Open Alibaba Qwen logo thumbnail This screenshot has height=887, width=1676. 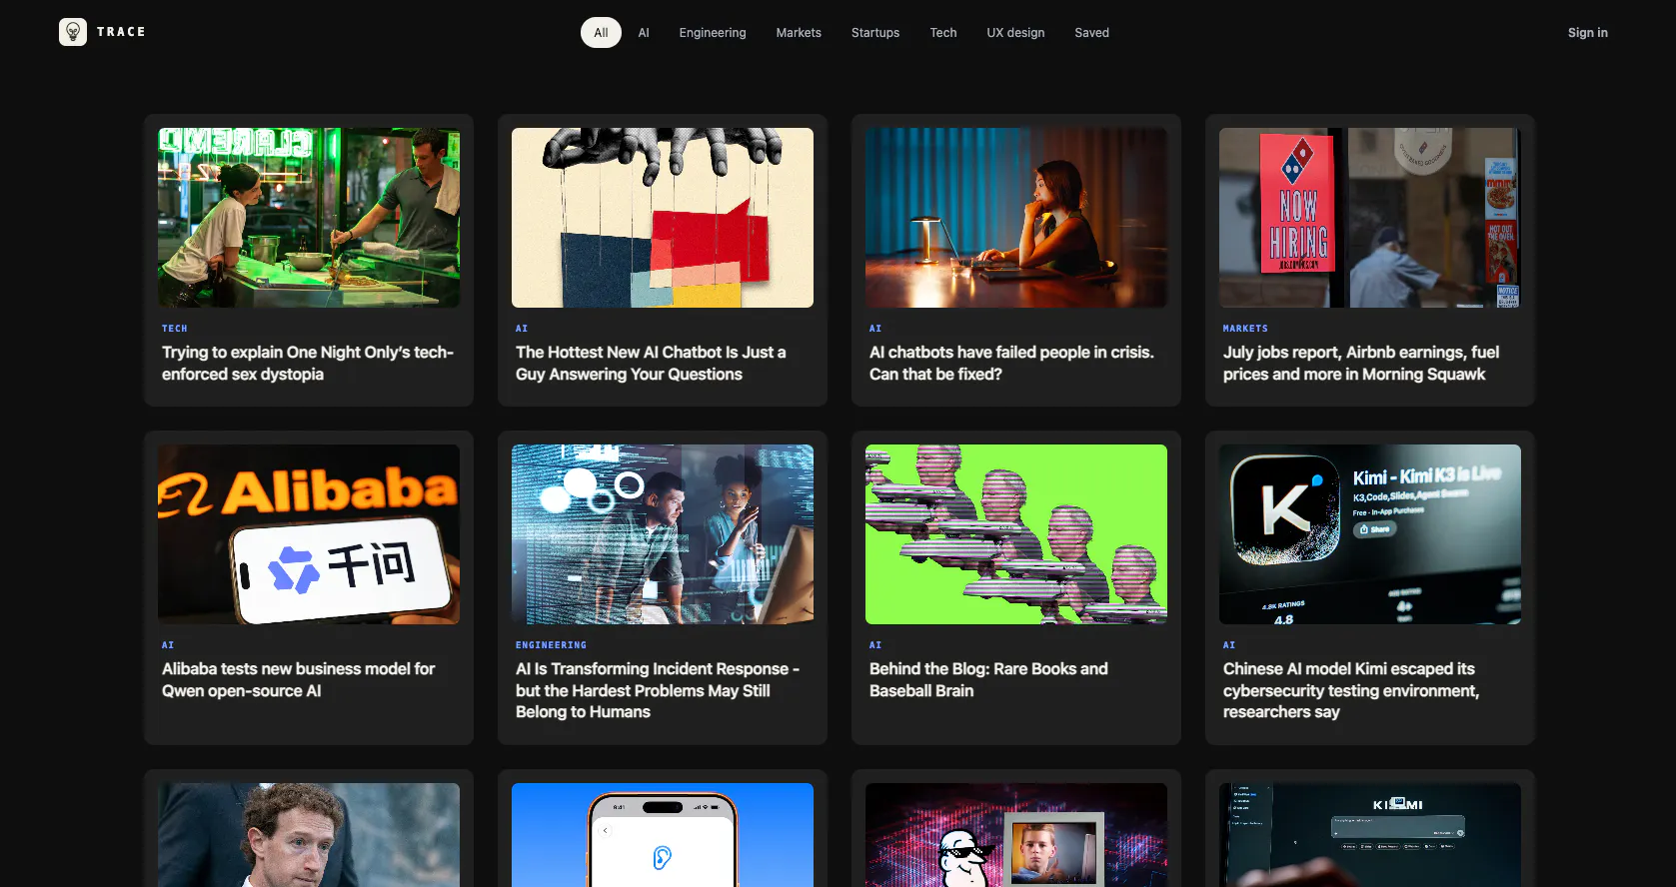[309, 534]
